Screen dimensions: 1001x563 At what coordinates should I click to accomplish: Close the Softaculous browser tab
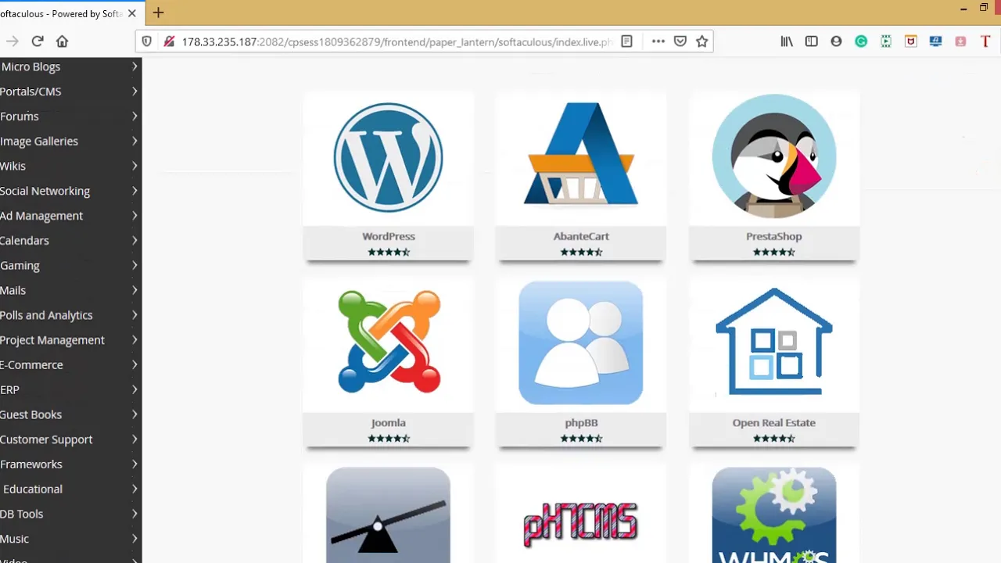point(131,13)
